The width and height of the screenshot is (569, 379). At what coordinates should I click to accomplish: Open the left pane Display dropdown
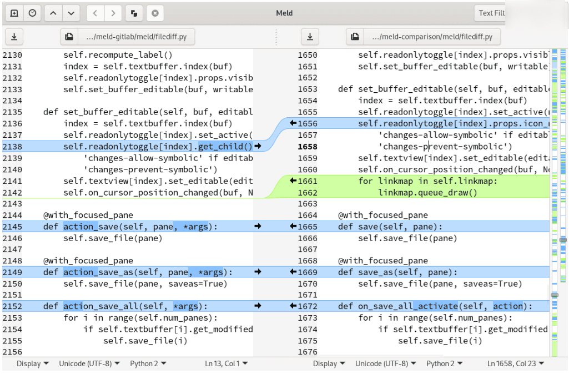click(32, 363)
